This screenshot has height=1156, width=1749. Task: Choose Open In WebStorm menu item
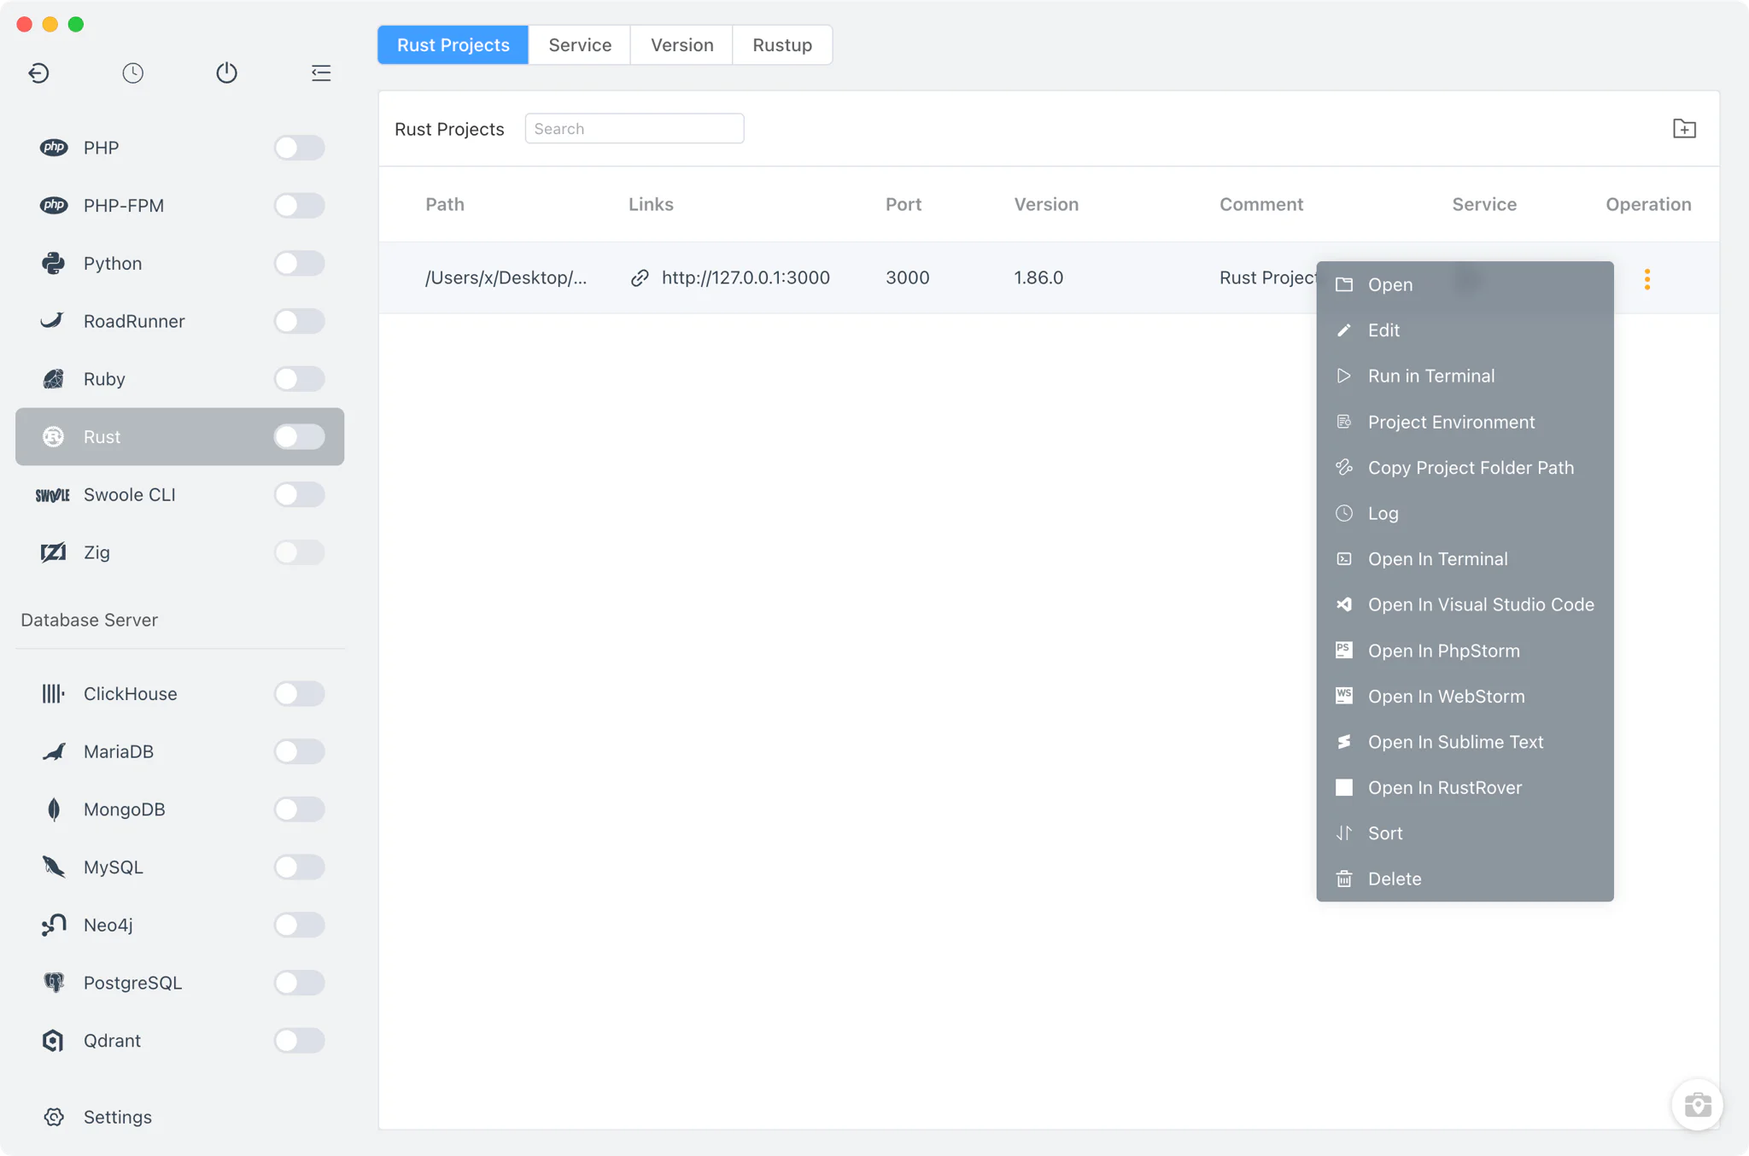pos(1465,696)
